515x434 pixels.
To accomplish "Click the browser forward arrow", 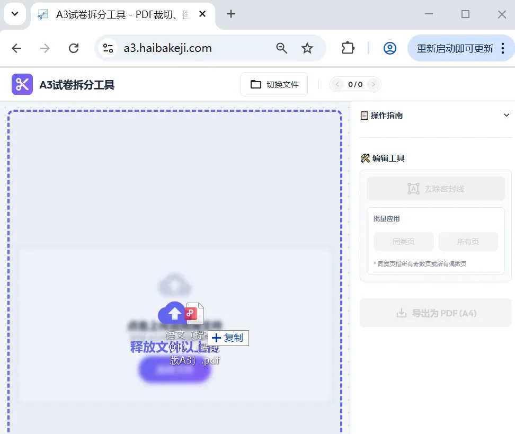I will pos(45,48).
